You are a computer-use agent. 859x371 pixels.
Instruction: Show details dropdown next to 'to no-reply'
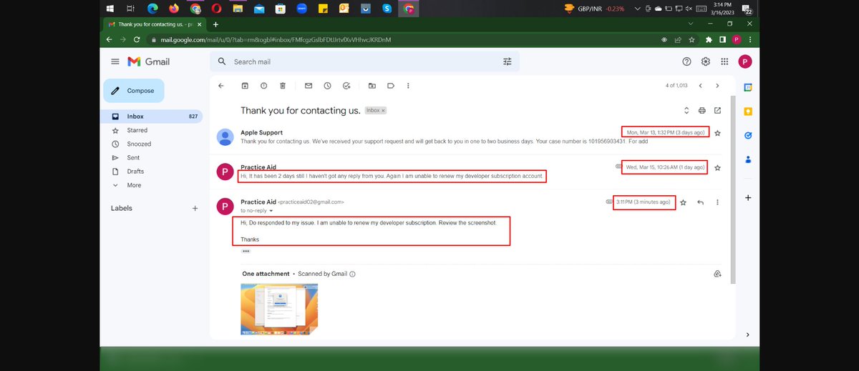click(x=271, y=211)
